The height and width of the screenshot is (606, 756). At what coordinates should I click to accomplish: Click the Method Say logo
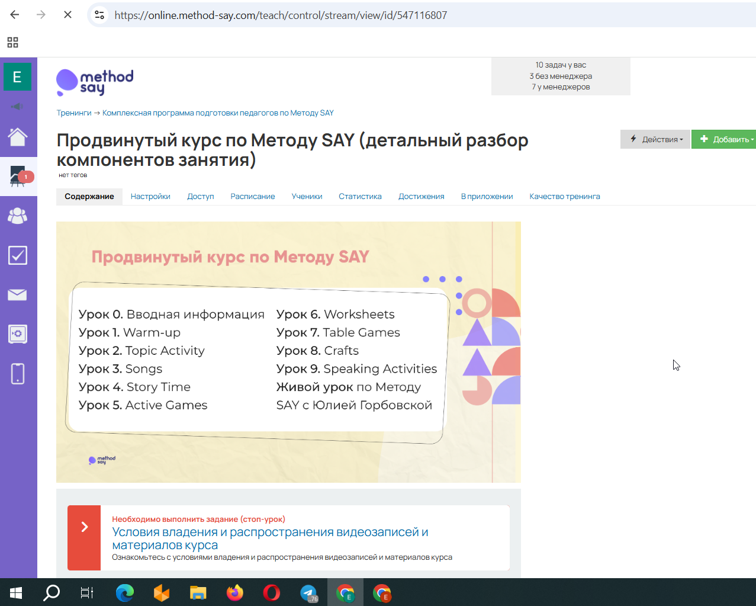[95, 82]
